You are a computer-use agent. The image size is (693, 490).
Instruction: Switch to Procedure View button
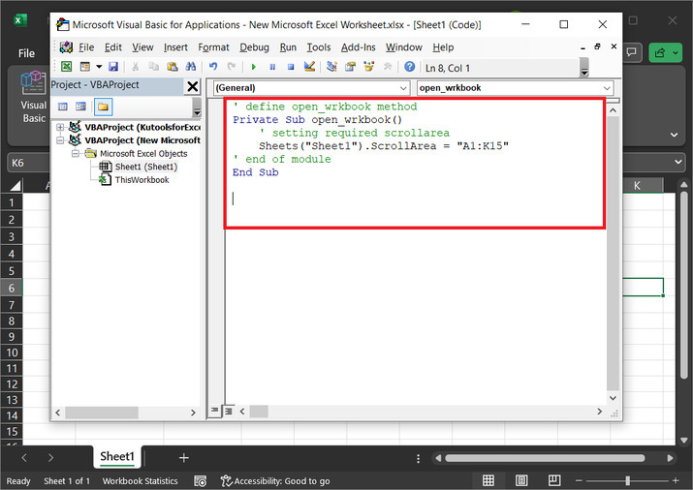click(x=215, y=411)
